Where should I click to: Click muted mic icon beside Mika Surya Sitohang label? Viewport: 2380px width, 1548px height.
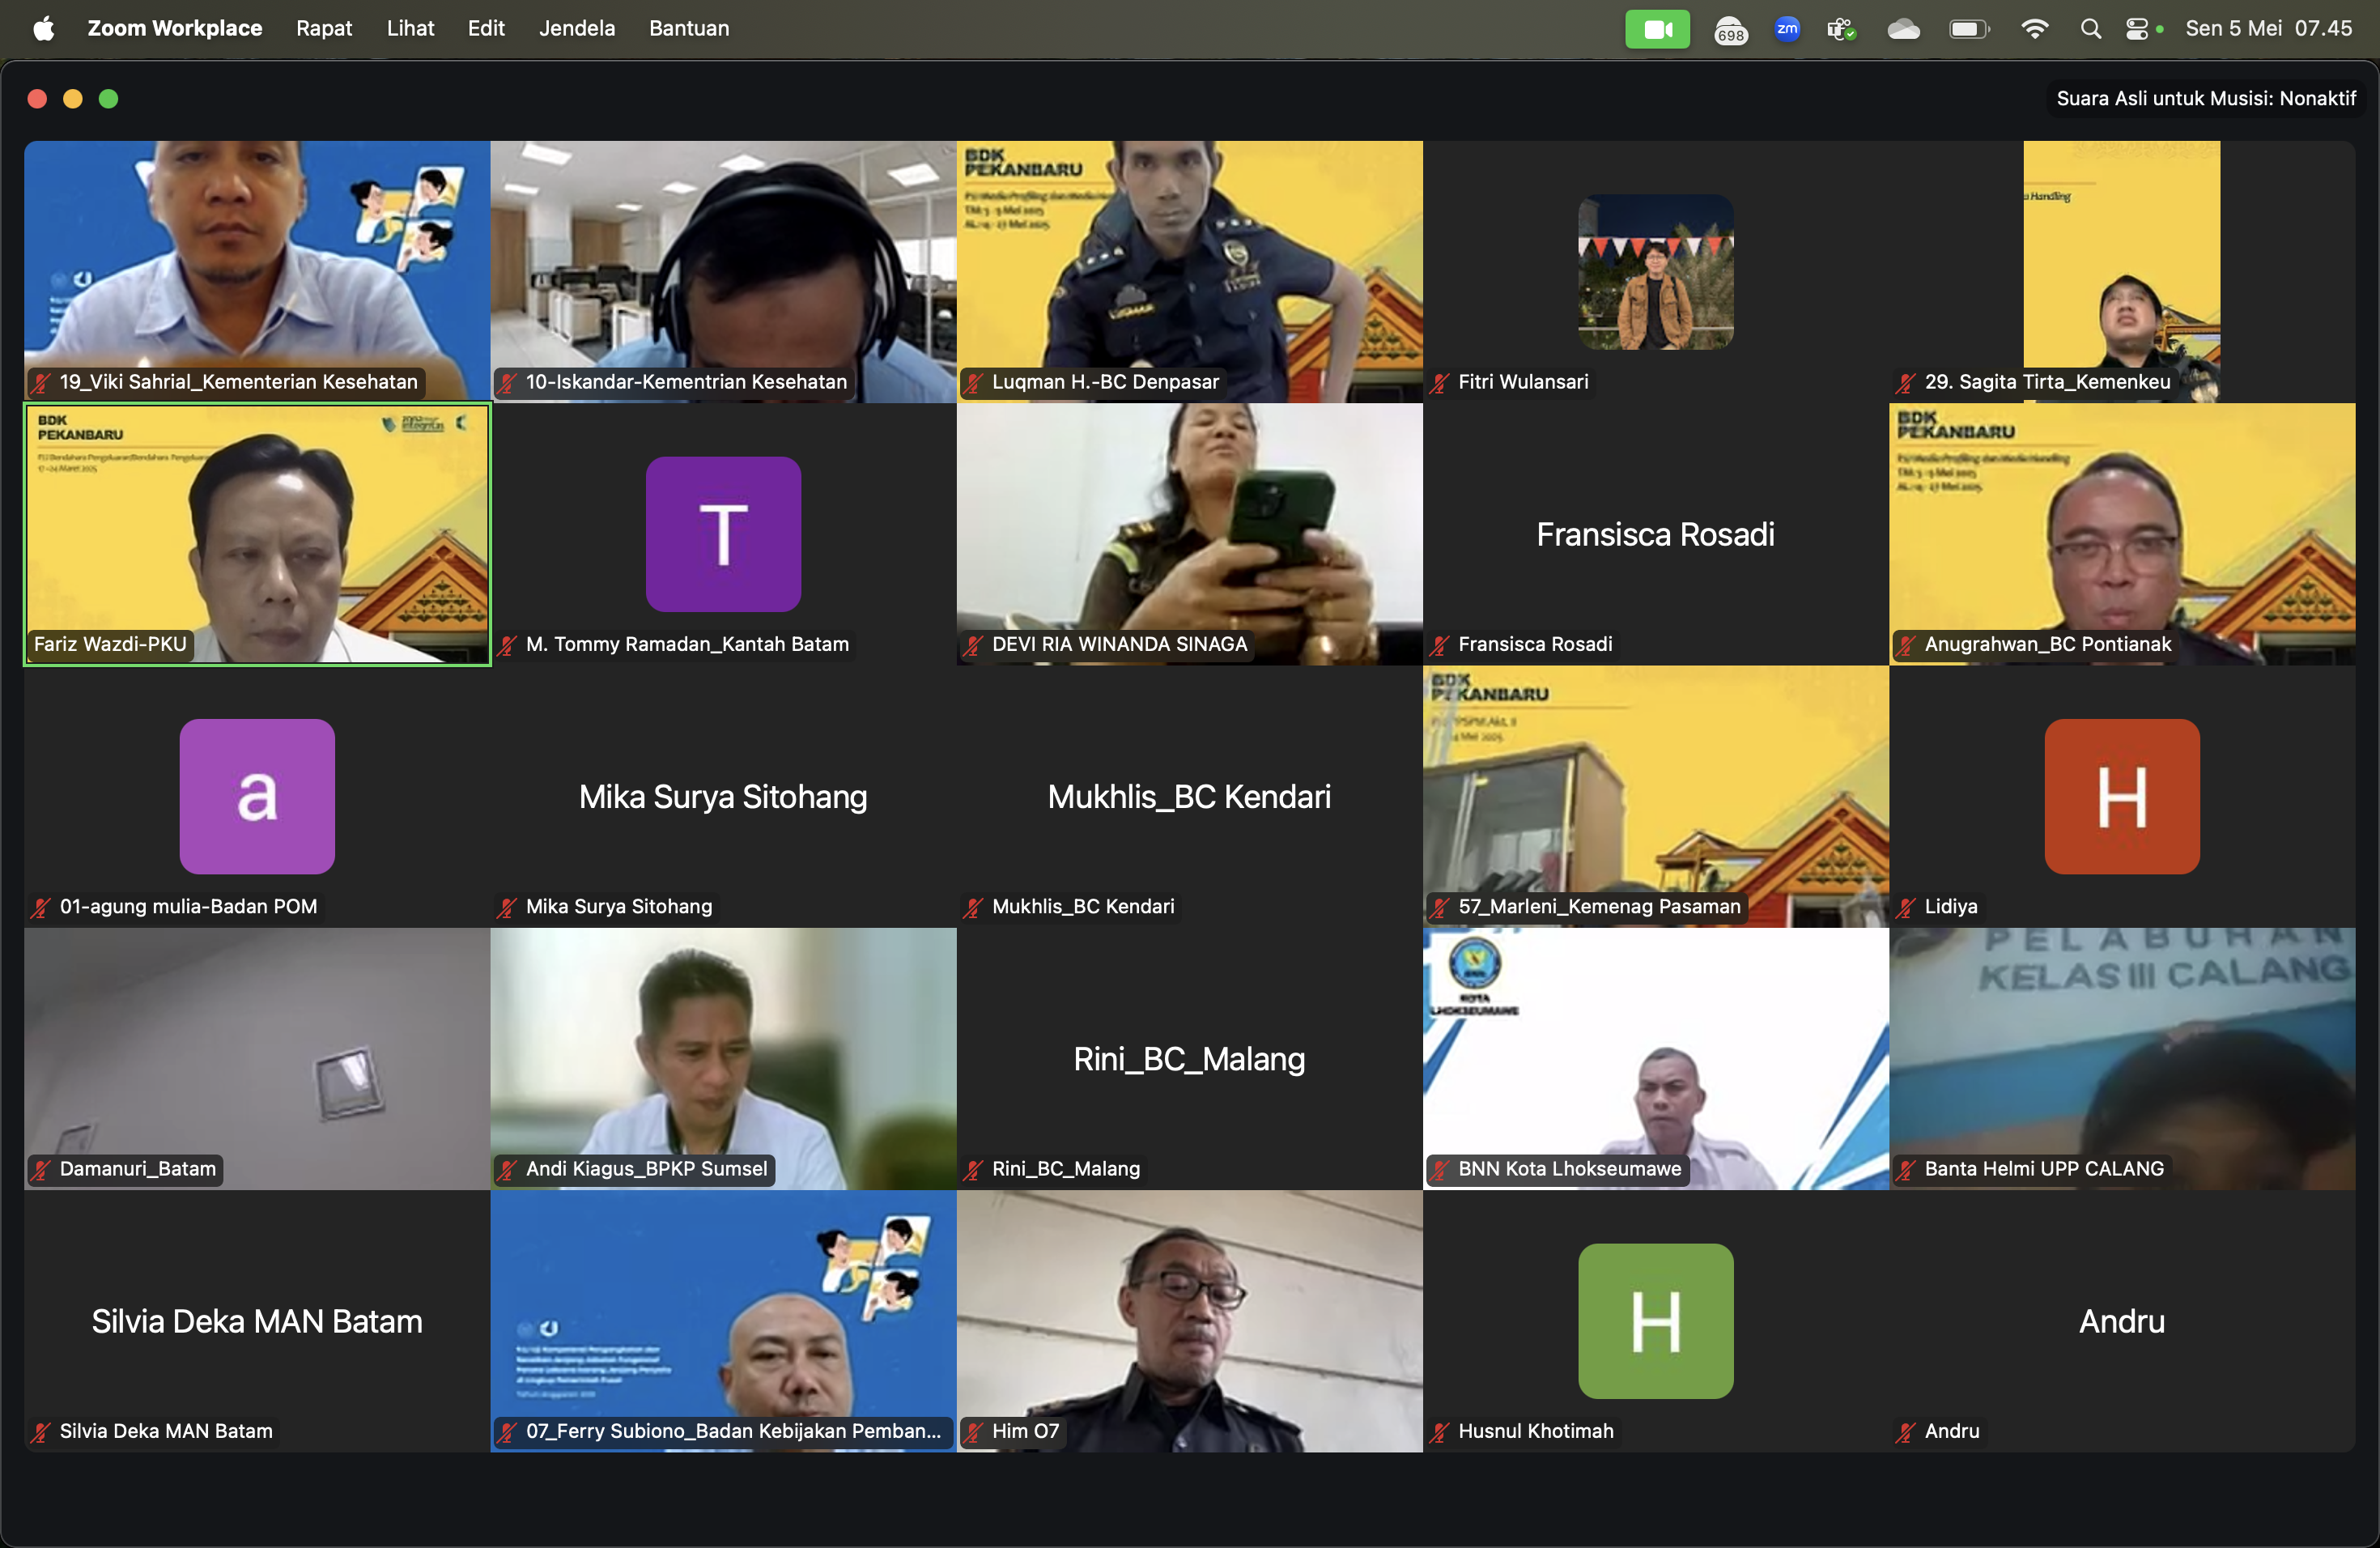(x=507, y=907)
